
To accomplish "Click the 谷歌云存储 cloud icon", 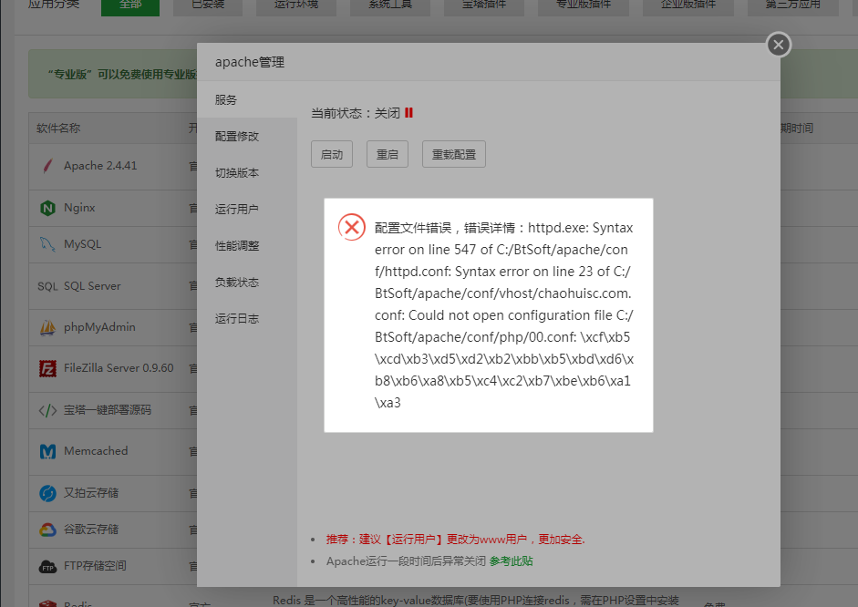I will pos(47,530).
